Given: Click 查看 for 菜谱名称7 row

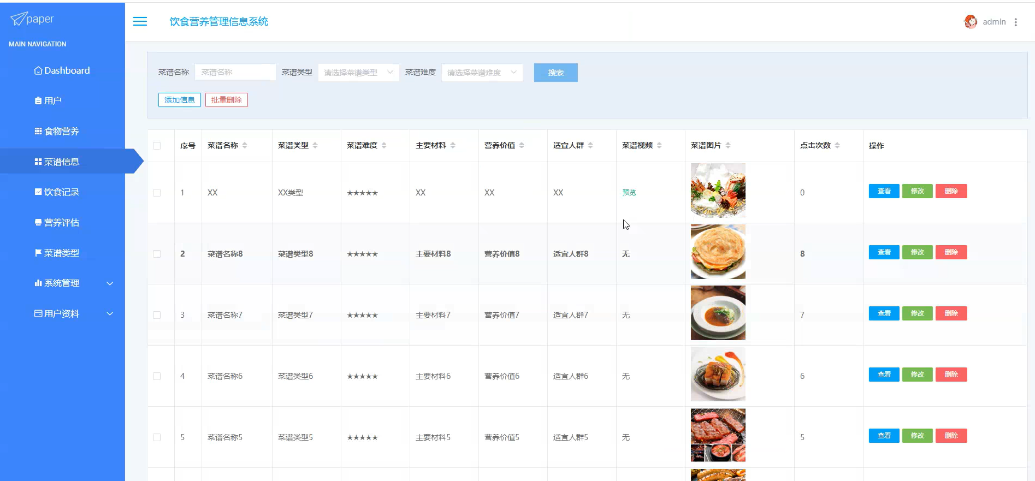Looking at the screenshot, I should click(884, 313).
